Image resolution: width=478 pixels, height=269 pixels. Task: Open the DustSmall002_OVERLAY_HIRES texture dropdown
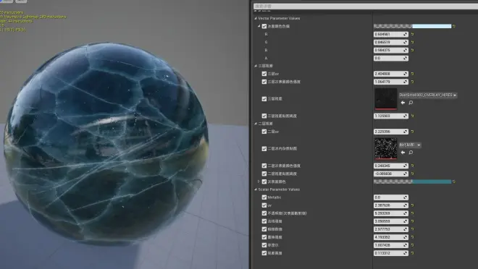tap(428, 95)
